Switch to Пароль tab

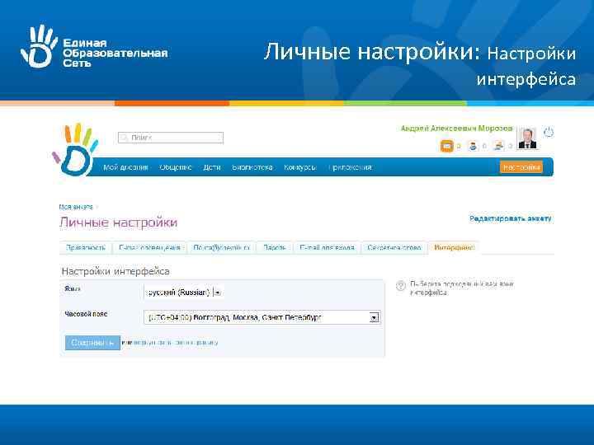click(275, 247)
